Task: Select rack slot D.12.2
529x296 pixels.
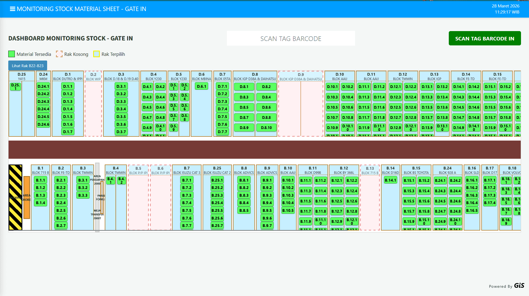Action: pos(411,87)
